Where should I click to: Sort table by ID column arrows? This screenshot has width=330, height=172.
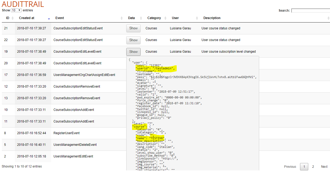(x=12, y=18)
